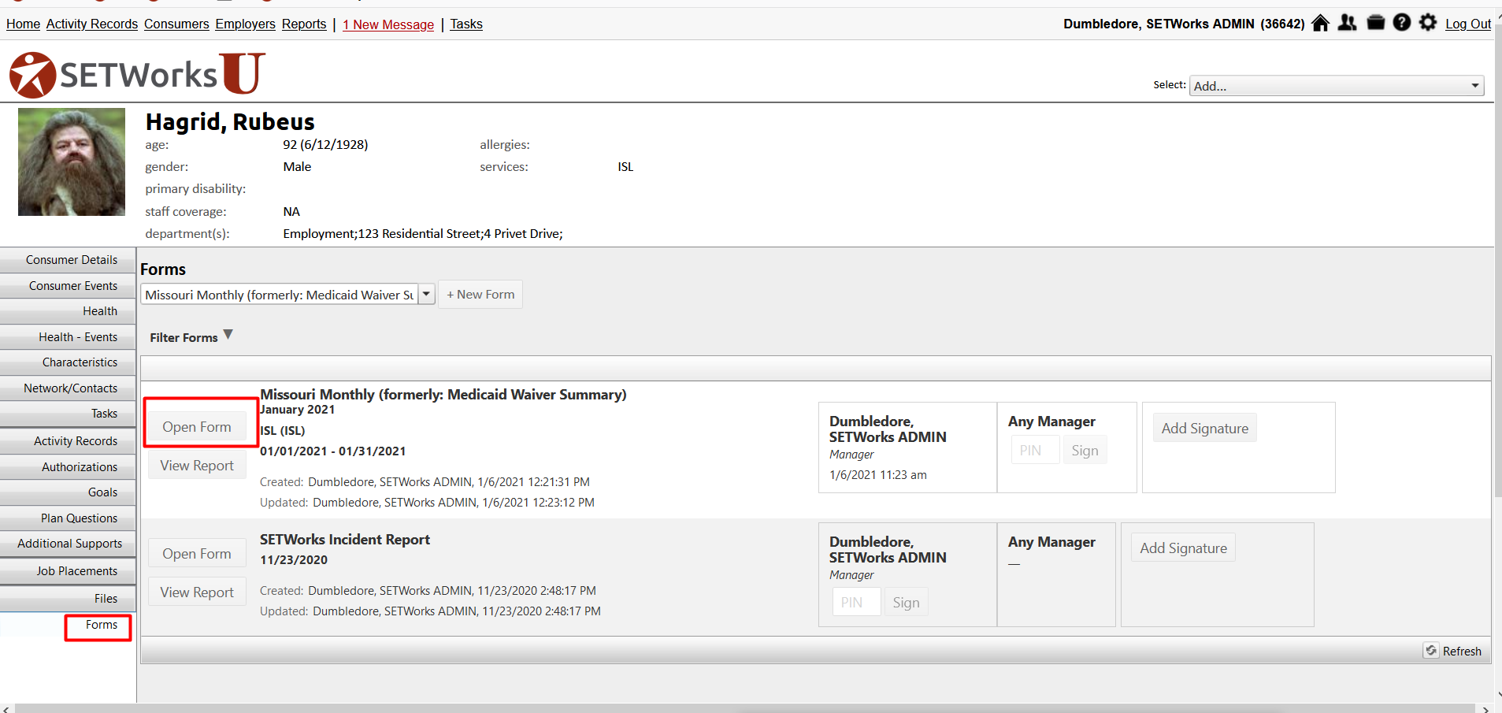Open Job Placements in the sidebar
Image resolution: width=1502 pixels, height=713 pixels.
tap(68, 571)
